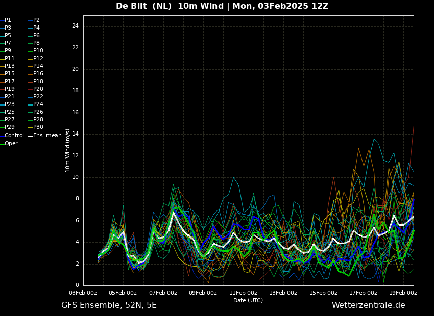
Task: Click the P25 legend entry
Action: (10, 112)
